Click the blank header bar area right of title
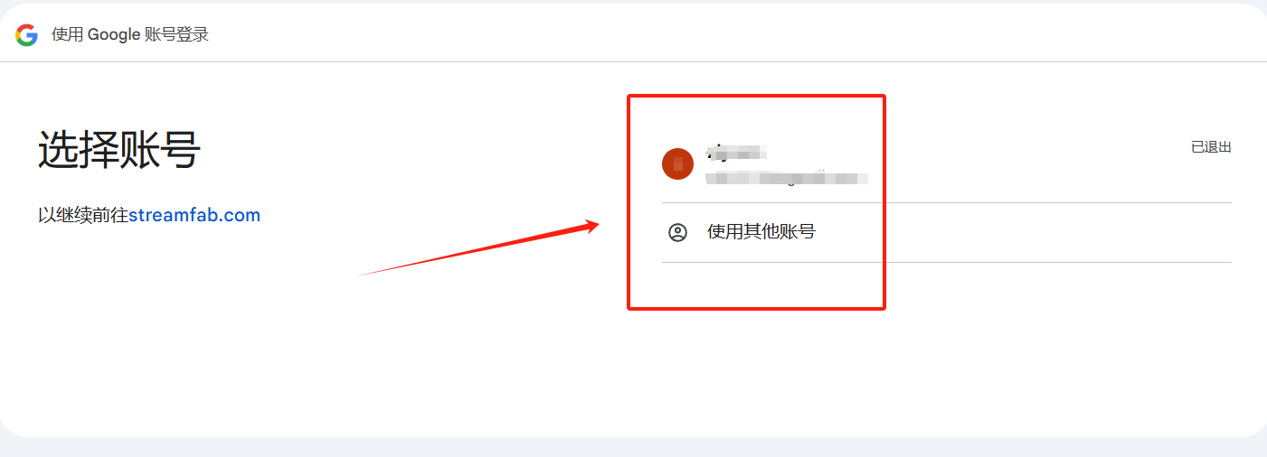 723,33
